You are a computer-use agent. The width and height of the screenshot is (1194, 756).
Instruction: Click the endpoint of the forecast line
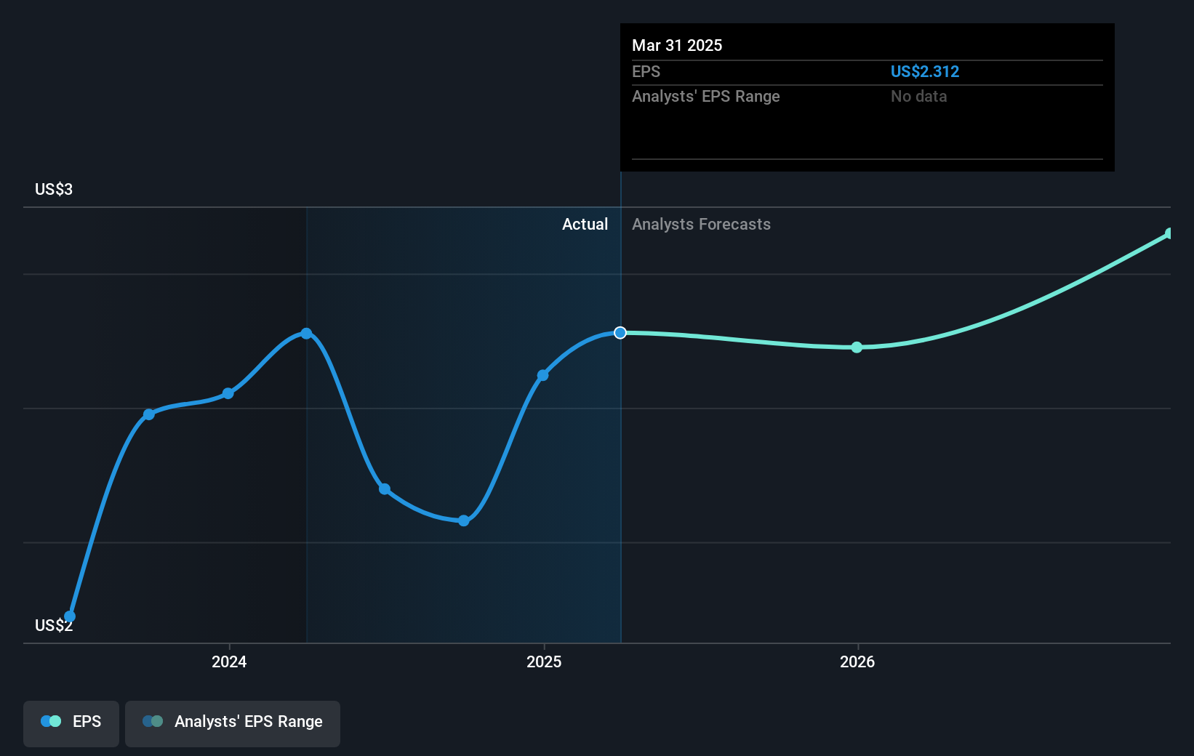(1167, 234)
